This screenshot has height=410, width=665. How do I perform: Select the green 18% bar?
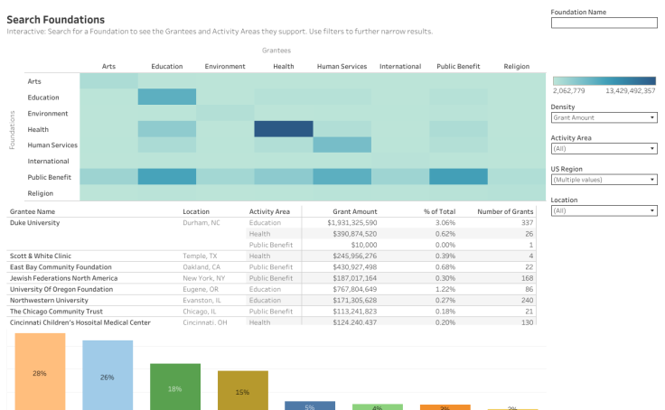point(175,387)
